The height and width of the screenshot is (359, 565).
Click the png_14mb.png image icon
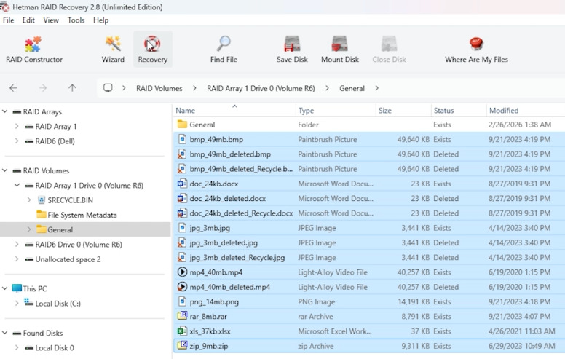[182, 301]
